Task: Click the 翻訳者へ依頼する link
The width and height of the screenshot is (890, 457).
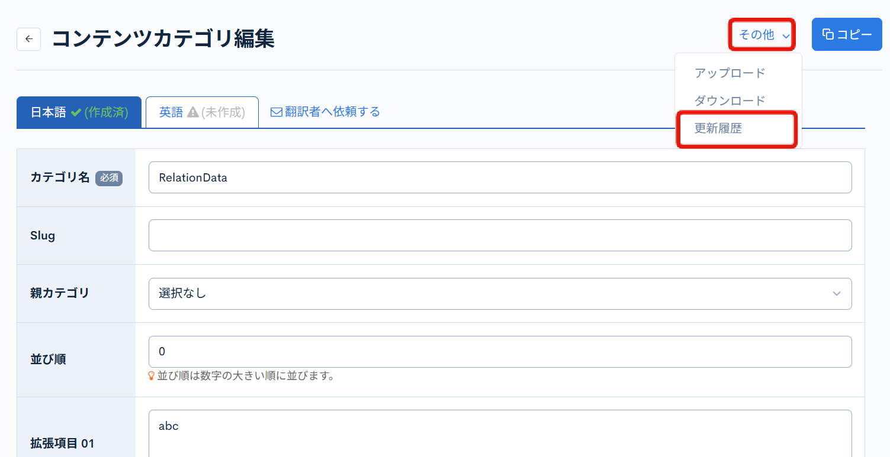Action: (x=332, y=112)
